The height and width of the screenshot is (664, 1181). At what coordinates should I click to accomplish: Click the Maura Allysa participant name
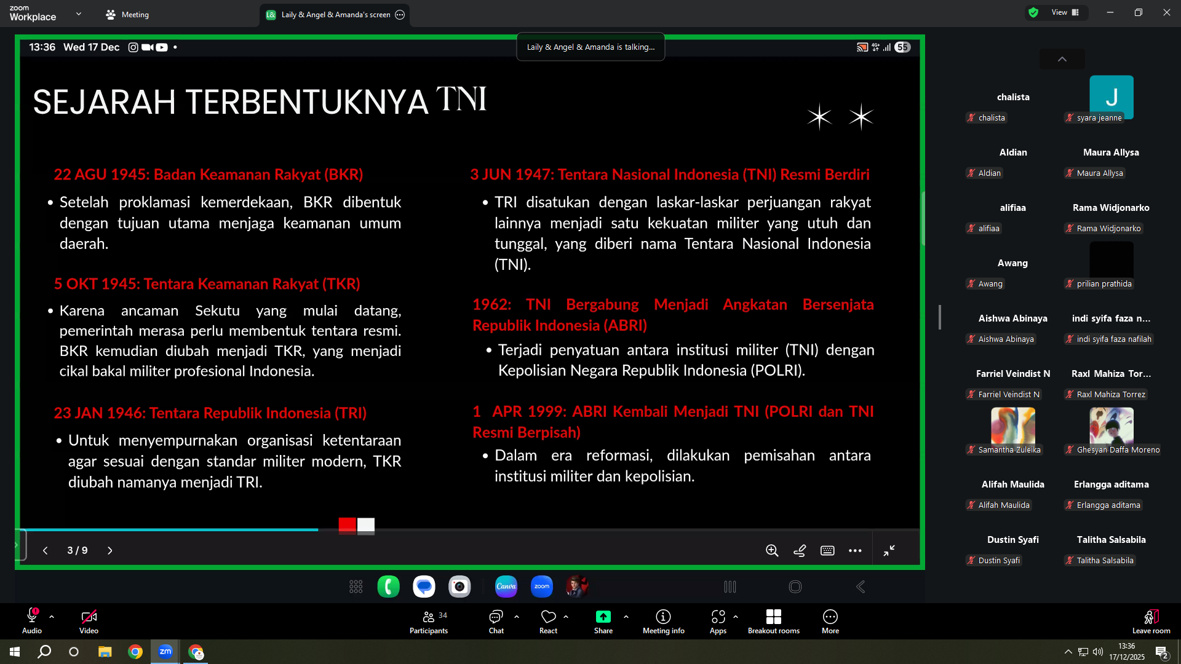[x=1111, y=152]
